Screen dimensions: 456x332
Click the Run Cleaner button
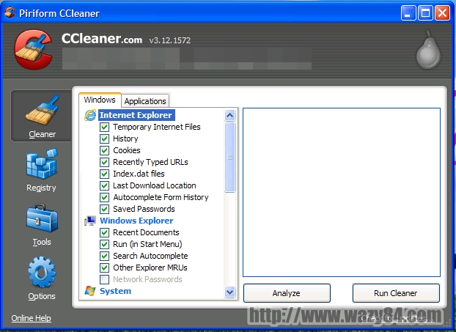(x=396, y=293)
